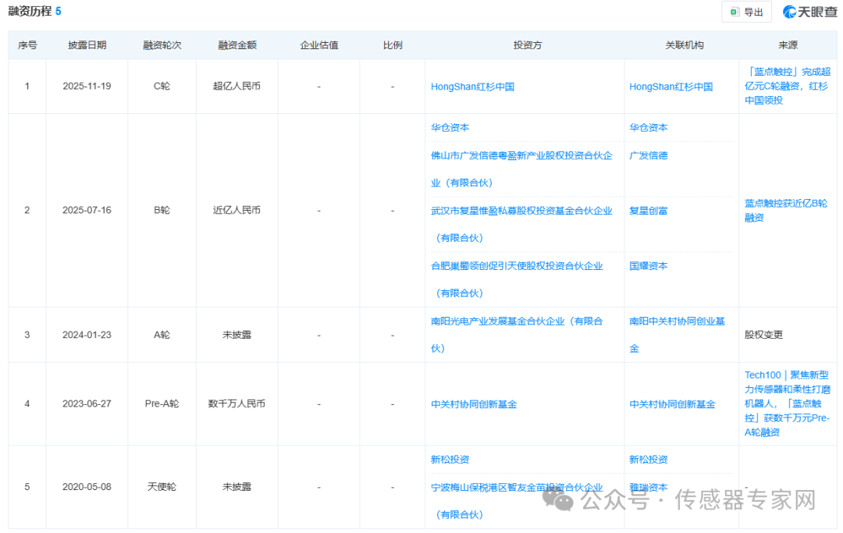The width and height of the screenshot is (843, 533).
Task: Click the 宁波梅山保税港区智友金苗投资合伙企业 link
Action: (x=518, y=487)
